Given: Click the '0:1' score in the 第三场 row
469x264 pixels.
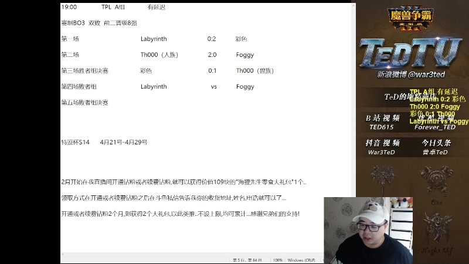Looking at the screenshot, I should click(x=212, y=70).
